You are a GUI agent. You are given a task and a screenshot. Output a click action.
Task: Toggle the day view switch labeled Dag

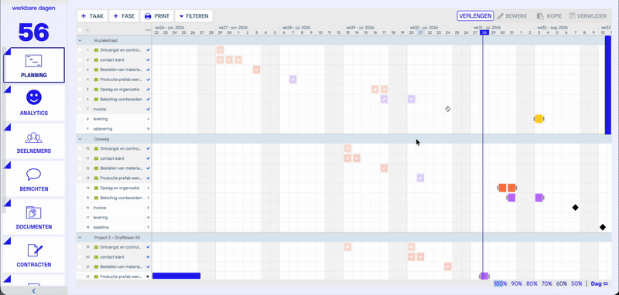pos(600,283)
